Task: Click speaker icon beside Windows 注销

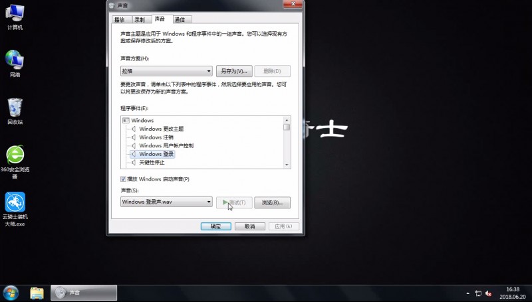Action: coord(134,137)
